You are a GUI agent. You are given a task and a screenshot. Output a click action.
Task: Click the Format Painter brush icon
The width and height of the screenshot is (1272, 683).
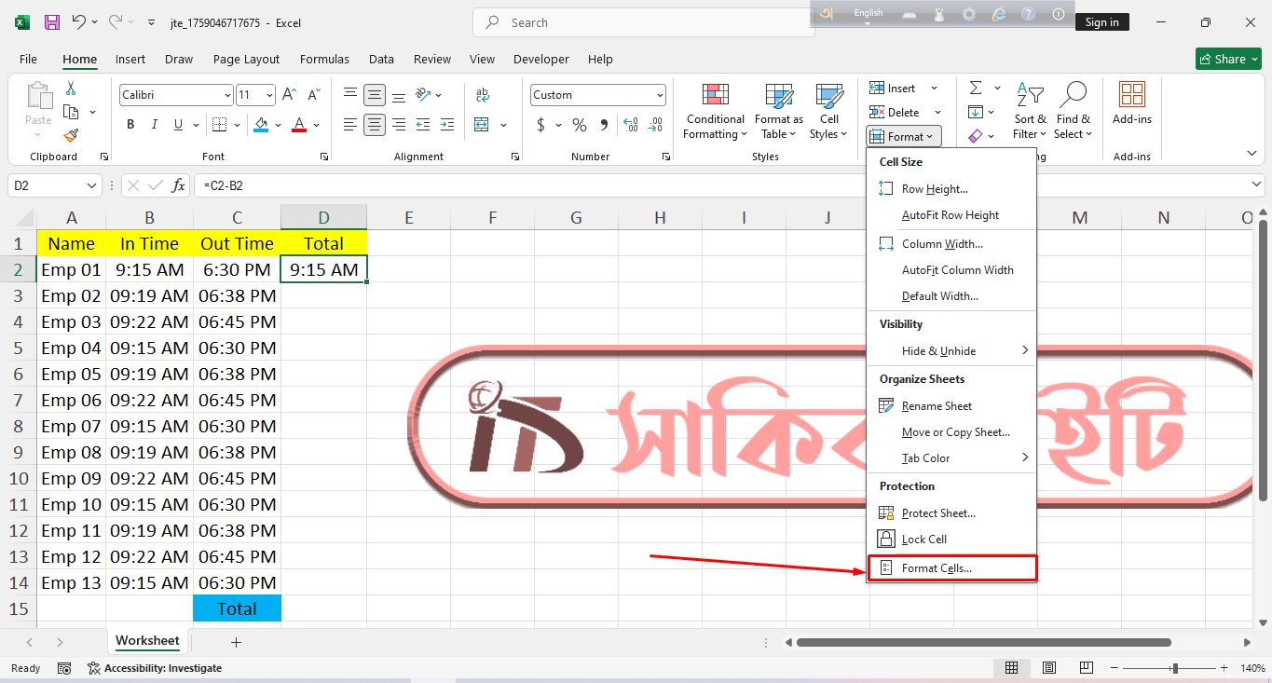(71, 135)
